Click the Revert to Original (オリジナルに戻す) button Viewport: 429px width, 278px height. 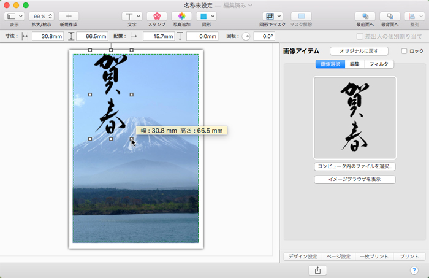click(359, 51)
